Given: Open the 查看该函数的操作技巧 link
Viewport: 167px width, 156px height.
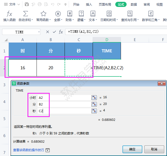Looking at the screenshot, I should pos(29,150).
